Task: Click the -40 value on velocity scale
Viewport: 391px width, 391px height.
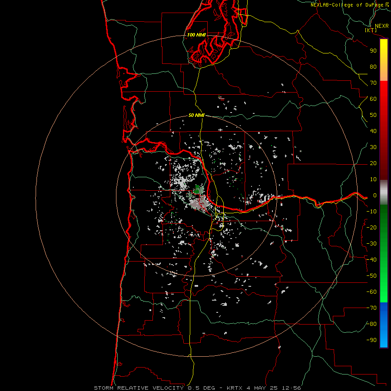Action: pyautogui.click(x=371, y=260)
